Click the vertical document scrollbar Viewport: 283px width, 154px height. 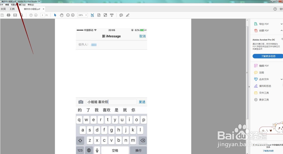(x=247, y=73)
